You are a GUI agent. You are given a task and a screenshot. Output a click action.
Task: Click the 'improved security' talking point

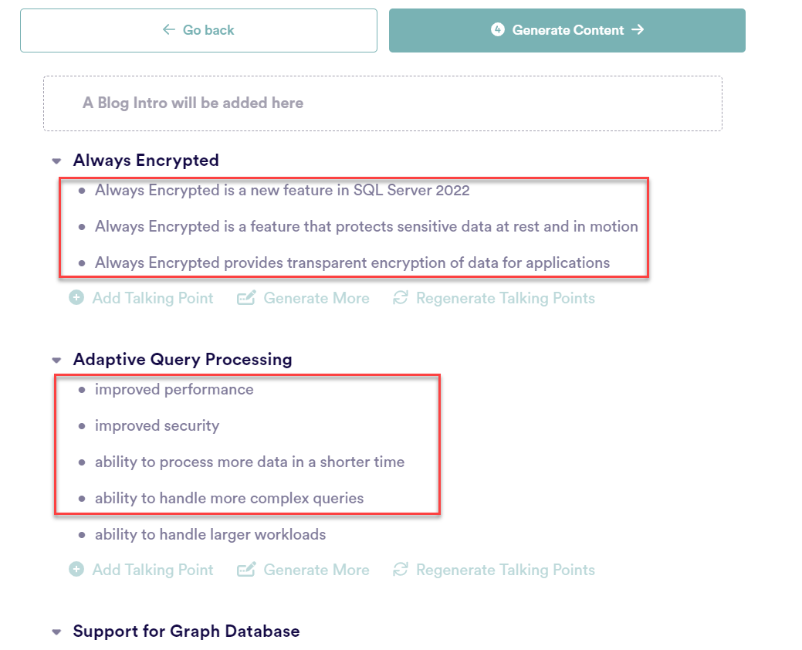coord(157,426)
